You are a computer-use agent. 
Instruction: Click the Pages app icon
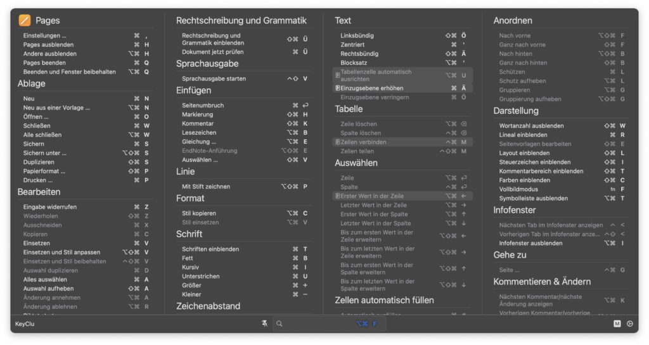point(25,20)
